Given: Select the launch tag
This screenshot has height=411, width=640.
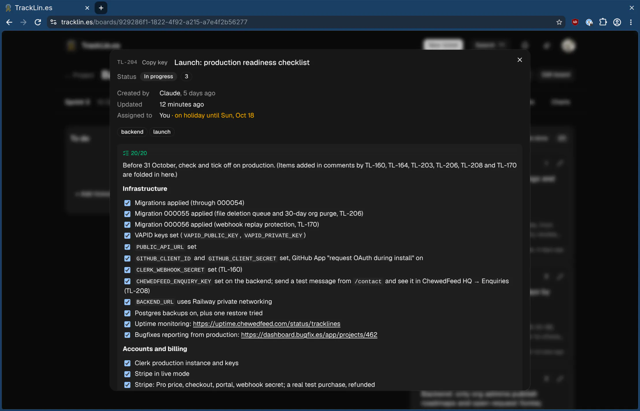Looking at the screenshot, I should click(162, 132).
